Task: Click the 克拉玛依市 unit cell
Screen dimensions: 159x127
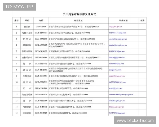Action: [x=27, y=57]
